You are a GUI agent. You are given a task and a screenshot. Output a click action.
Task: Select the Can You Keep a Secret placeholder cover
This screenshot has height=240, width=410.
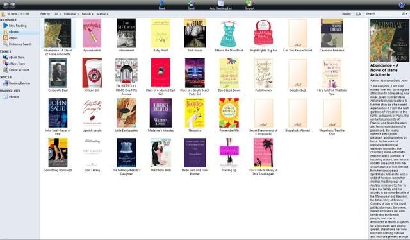(297, 33)
